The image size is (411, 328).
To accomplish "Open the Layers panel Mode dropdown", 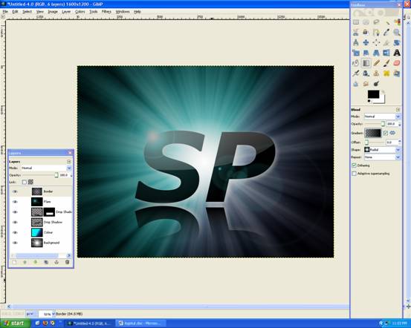I will click(x=46, y=168).
